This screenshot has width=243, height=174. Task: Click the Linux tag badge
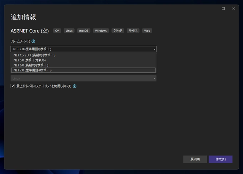point(69,31)
